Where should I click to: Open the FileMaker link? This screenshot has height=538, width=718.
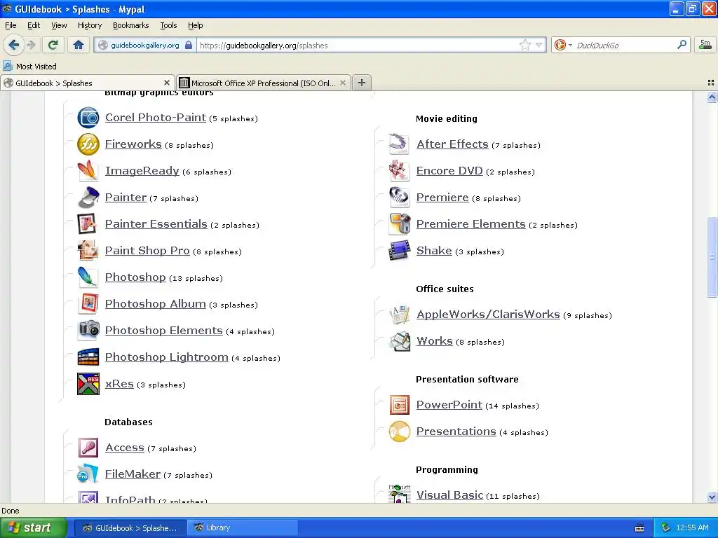pyautogui.click(x=133, y=474)
